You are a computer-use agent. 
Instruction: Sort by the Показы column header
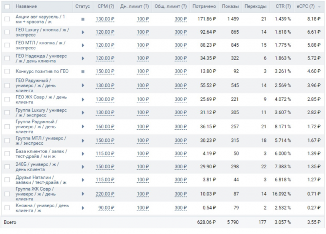click(x=230, y=6)
